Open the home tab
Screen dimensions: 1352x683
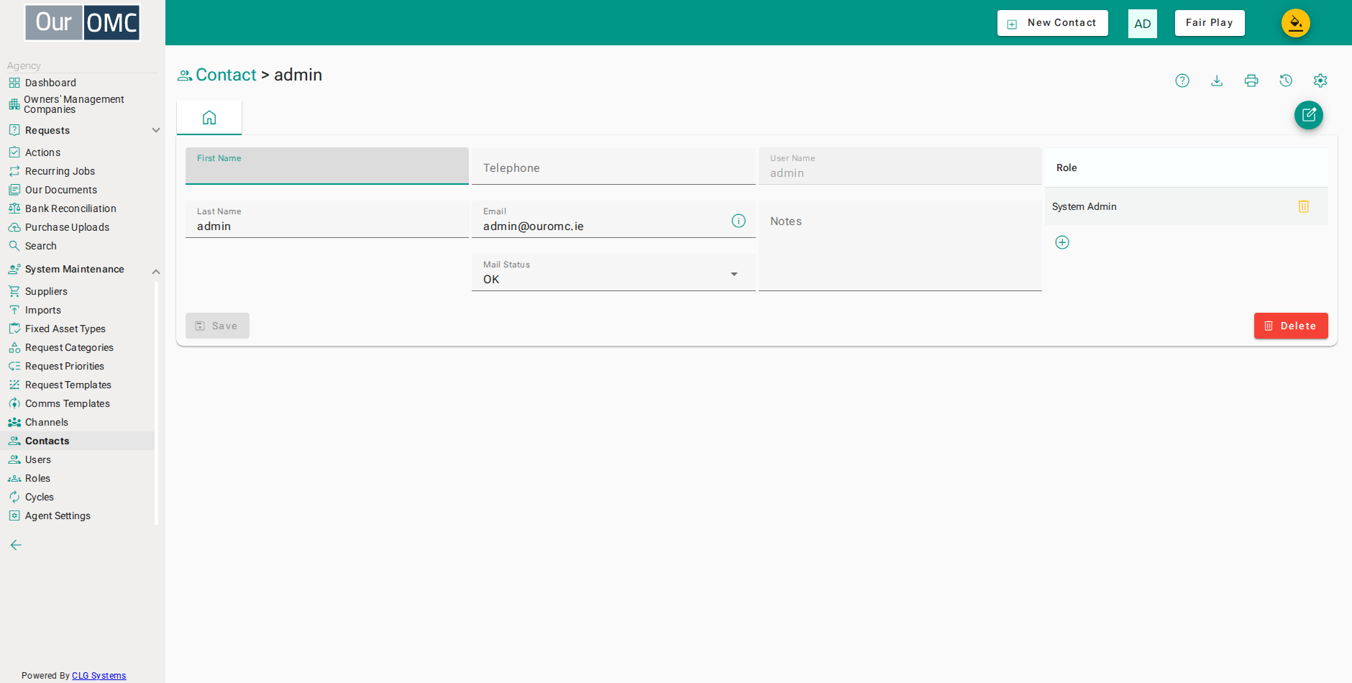(x=209, y=117)
